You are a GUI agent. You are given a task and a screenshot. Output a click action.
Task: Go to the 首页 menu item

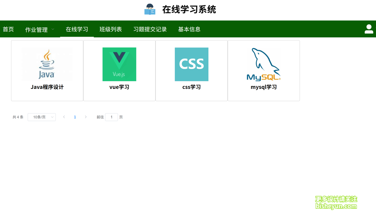pos(8,29)
